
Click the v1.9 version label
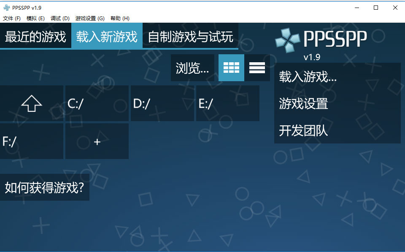coord(312,57)
